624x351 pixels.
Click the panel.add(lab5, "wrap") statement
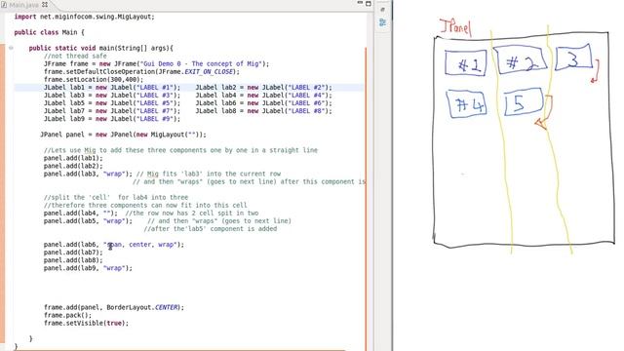tap(88, 221)
